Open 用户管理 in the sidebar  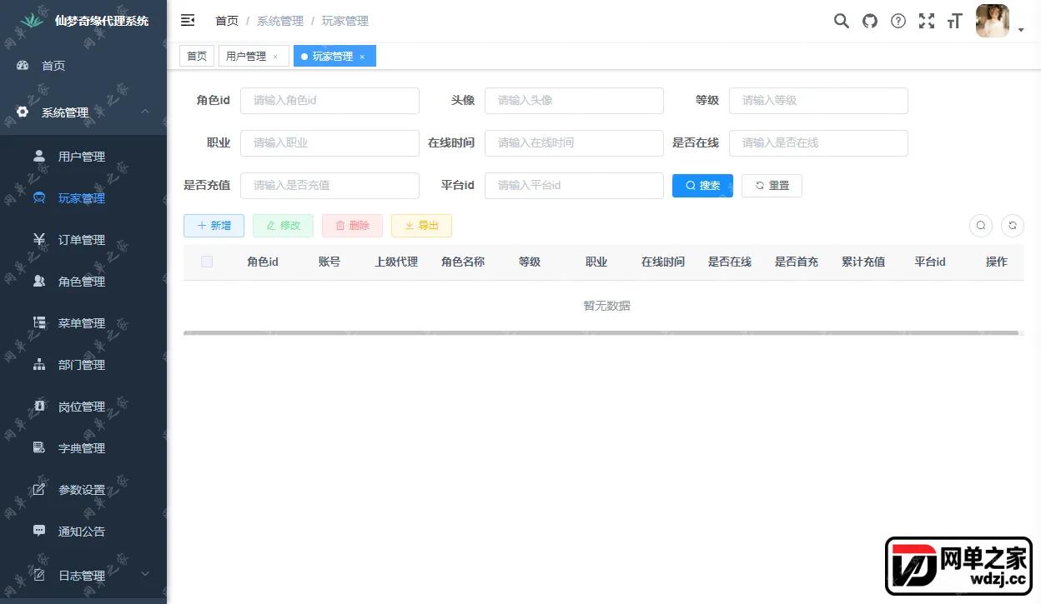point(83,157)
